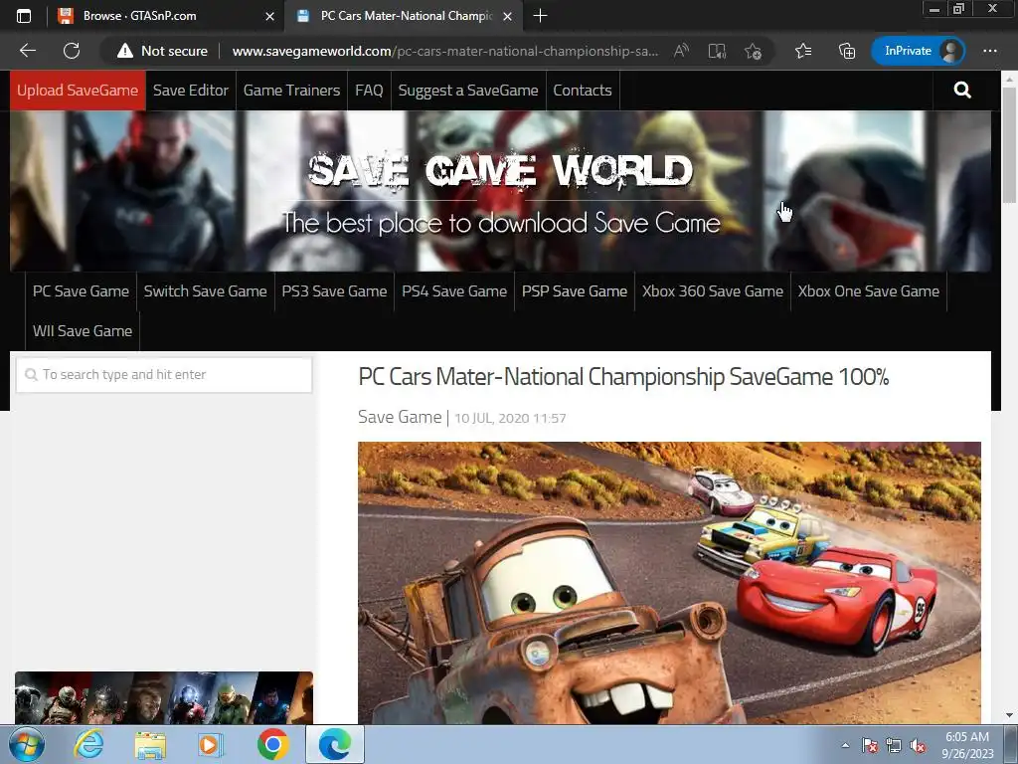Image resolution: width=1018 pixels, height=764 pixels.
Task: Open Windows Explorer folder from taskbar
Action: [x=150, y=745]
